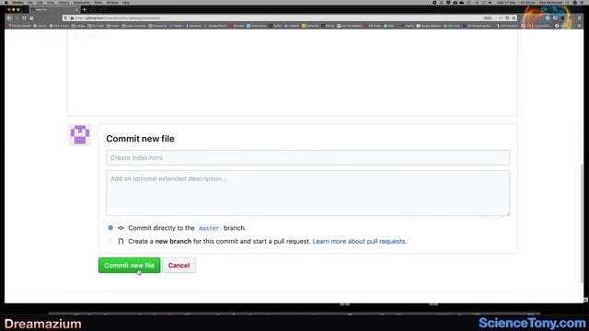Open the Firefox home page icon

point(31,17)
